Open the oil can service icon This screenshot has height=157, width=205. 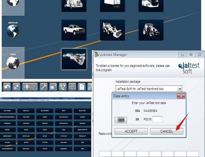(53, 87)
